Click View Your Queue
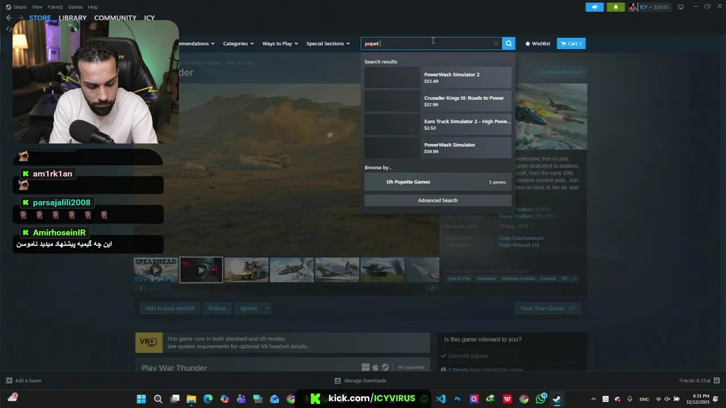This screenshot has height=408, width=726. pos(547,308)
